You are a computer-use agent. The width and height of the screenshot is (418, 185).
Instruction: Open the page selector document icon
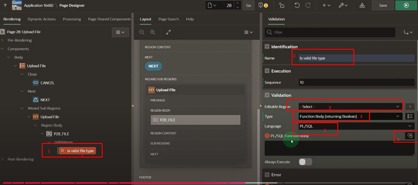pos(212,5)
